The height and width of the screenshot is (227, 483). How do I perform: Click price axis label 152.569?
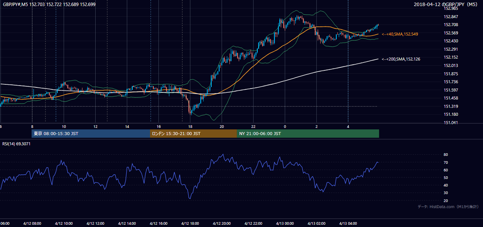[451, 33]
